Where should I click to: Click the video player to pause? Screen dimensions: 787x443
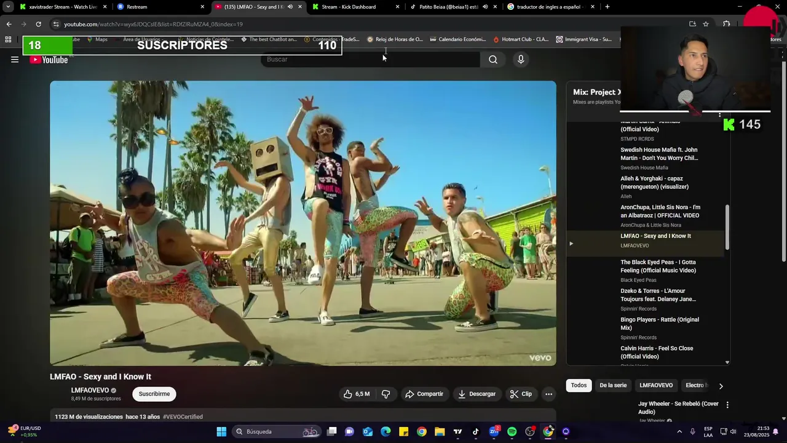pos(303,223)
